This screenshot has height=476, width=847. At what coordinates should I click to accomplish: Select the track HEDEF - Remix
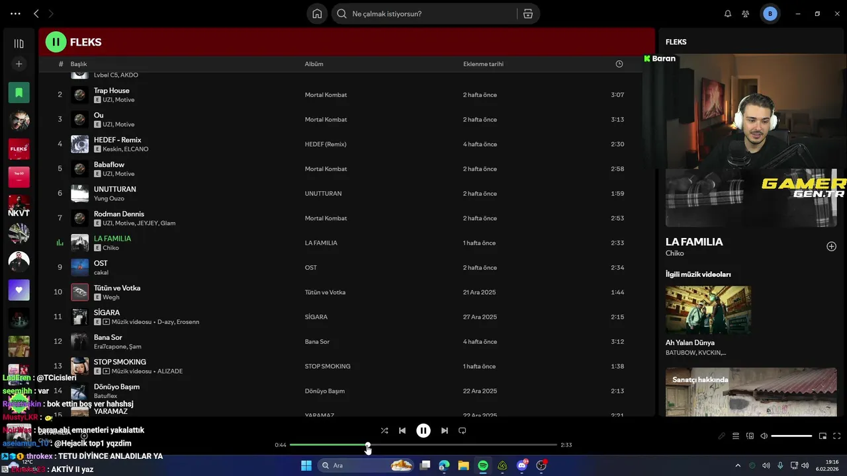click(x=118, y=140)
